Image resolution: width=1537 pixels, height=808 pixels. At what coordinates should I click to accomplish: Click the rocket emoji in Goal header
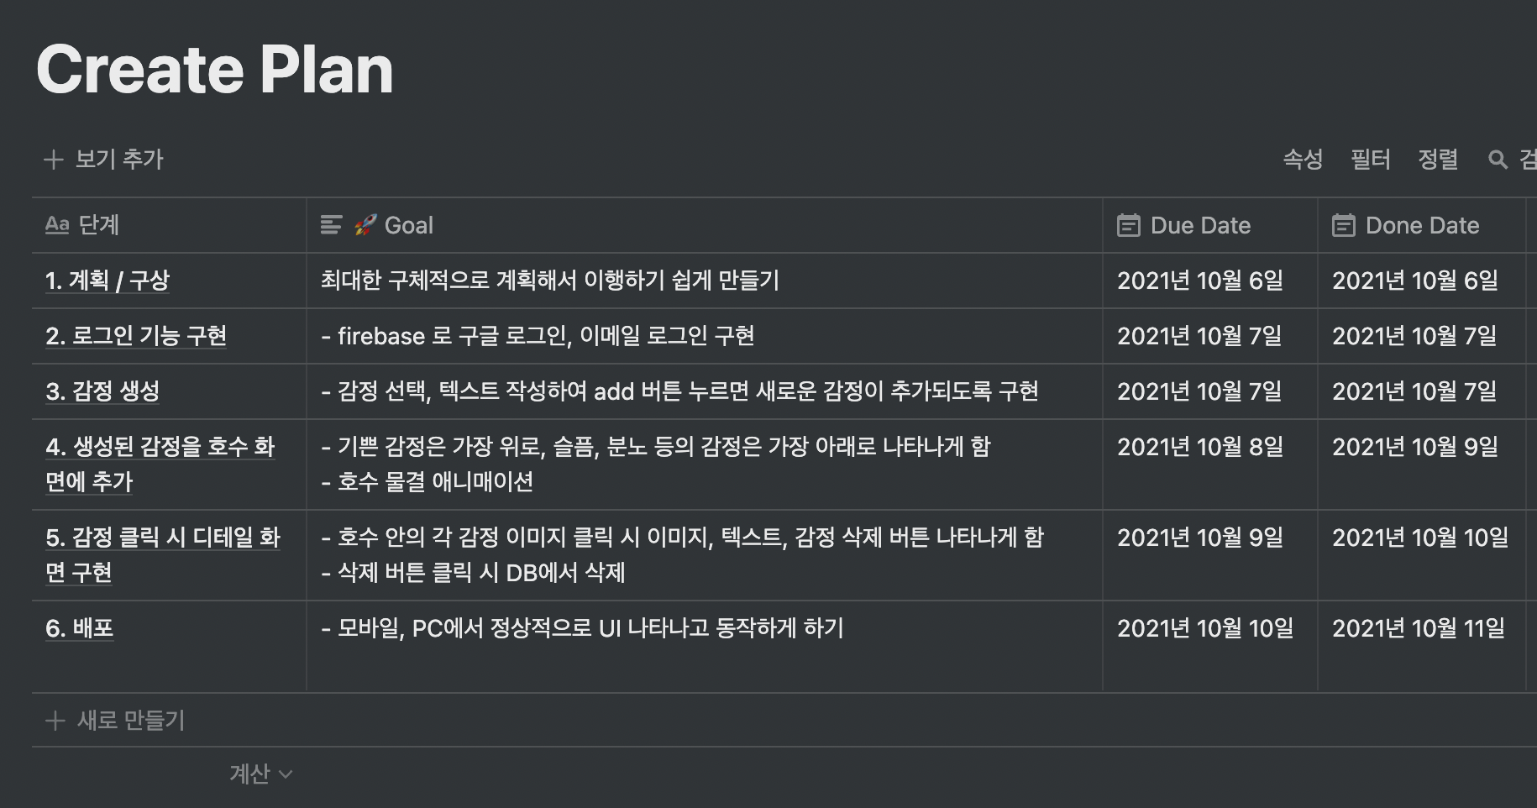pyautogui.click(x=365, y=225)
